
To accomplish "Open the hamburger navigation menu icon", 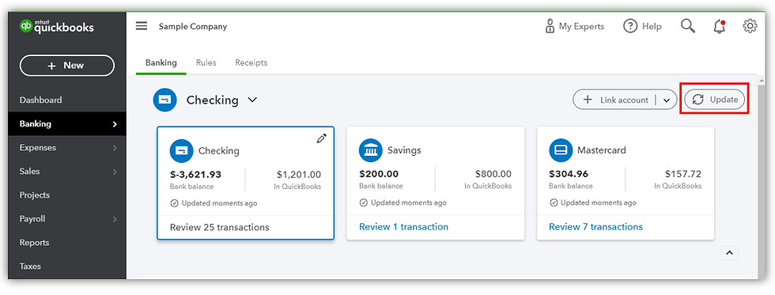I will point(142,26).
